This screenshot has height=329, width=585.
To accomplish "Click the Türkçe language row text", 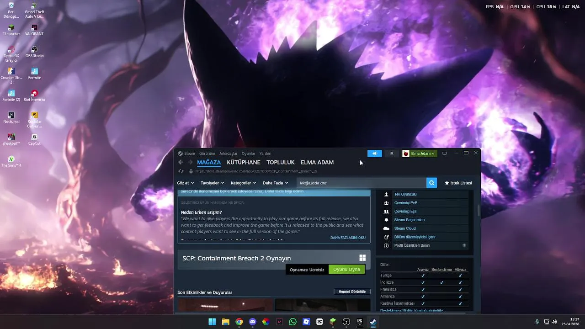I will 386,276.
